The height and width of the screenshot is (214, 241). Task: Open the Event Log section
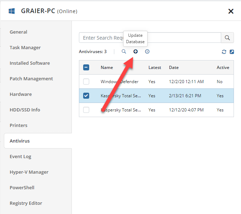(21, 157)
